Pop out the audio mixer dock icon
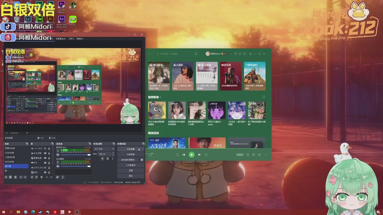 click(90, 144)
